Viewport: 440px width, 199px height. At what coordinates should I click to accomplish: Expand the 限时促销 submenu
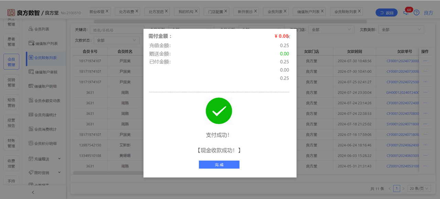44,173
